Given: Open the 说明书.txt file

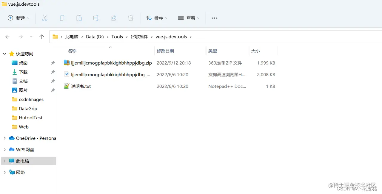Looking at the screenshot, I should [81, 86].
